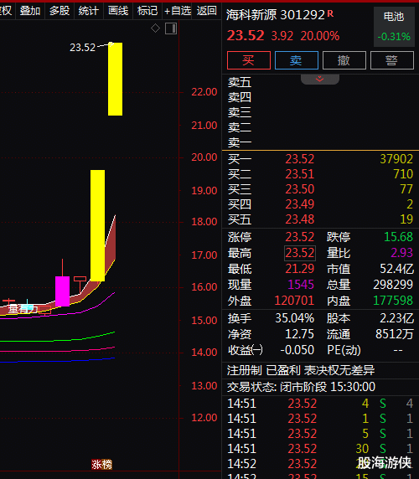Click the 跌停 limit-down price 15.68
419x479 pixels.
[x=398, y=237]
